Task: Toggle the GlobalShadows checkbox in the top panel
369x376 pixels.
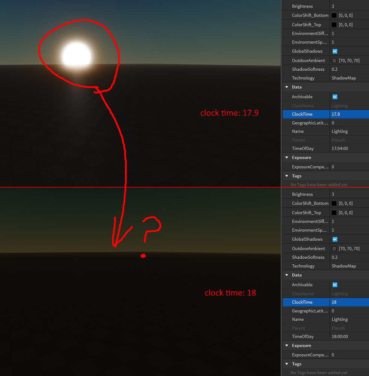Action: click(x=334, y=51)
